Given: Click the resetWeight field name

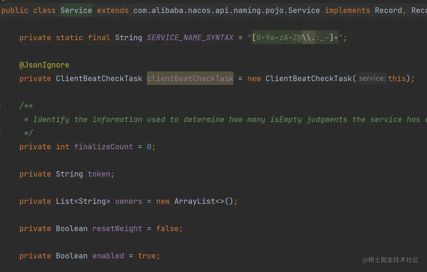Looking at the screenshot, I should click(117, 229).
